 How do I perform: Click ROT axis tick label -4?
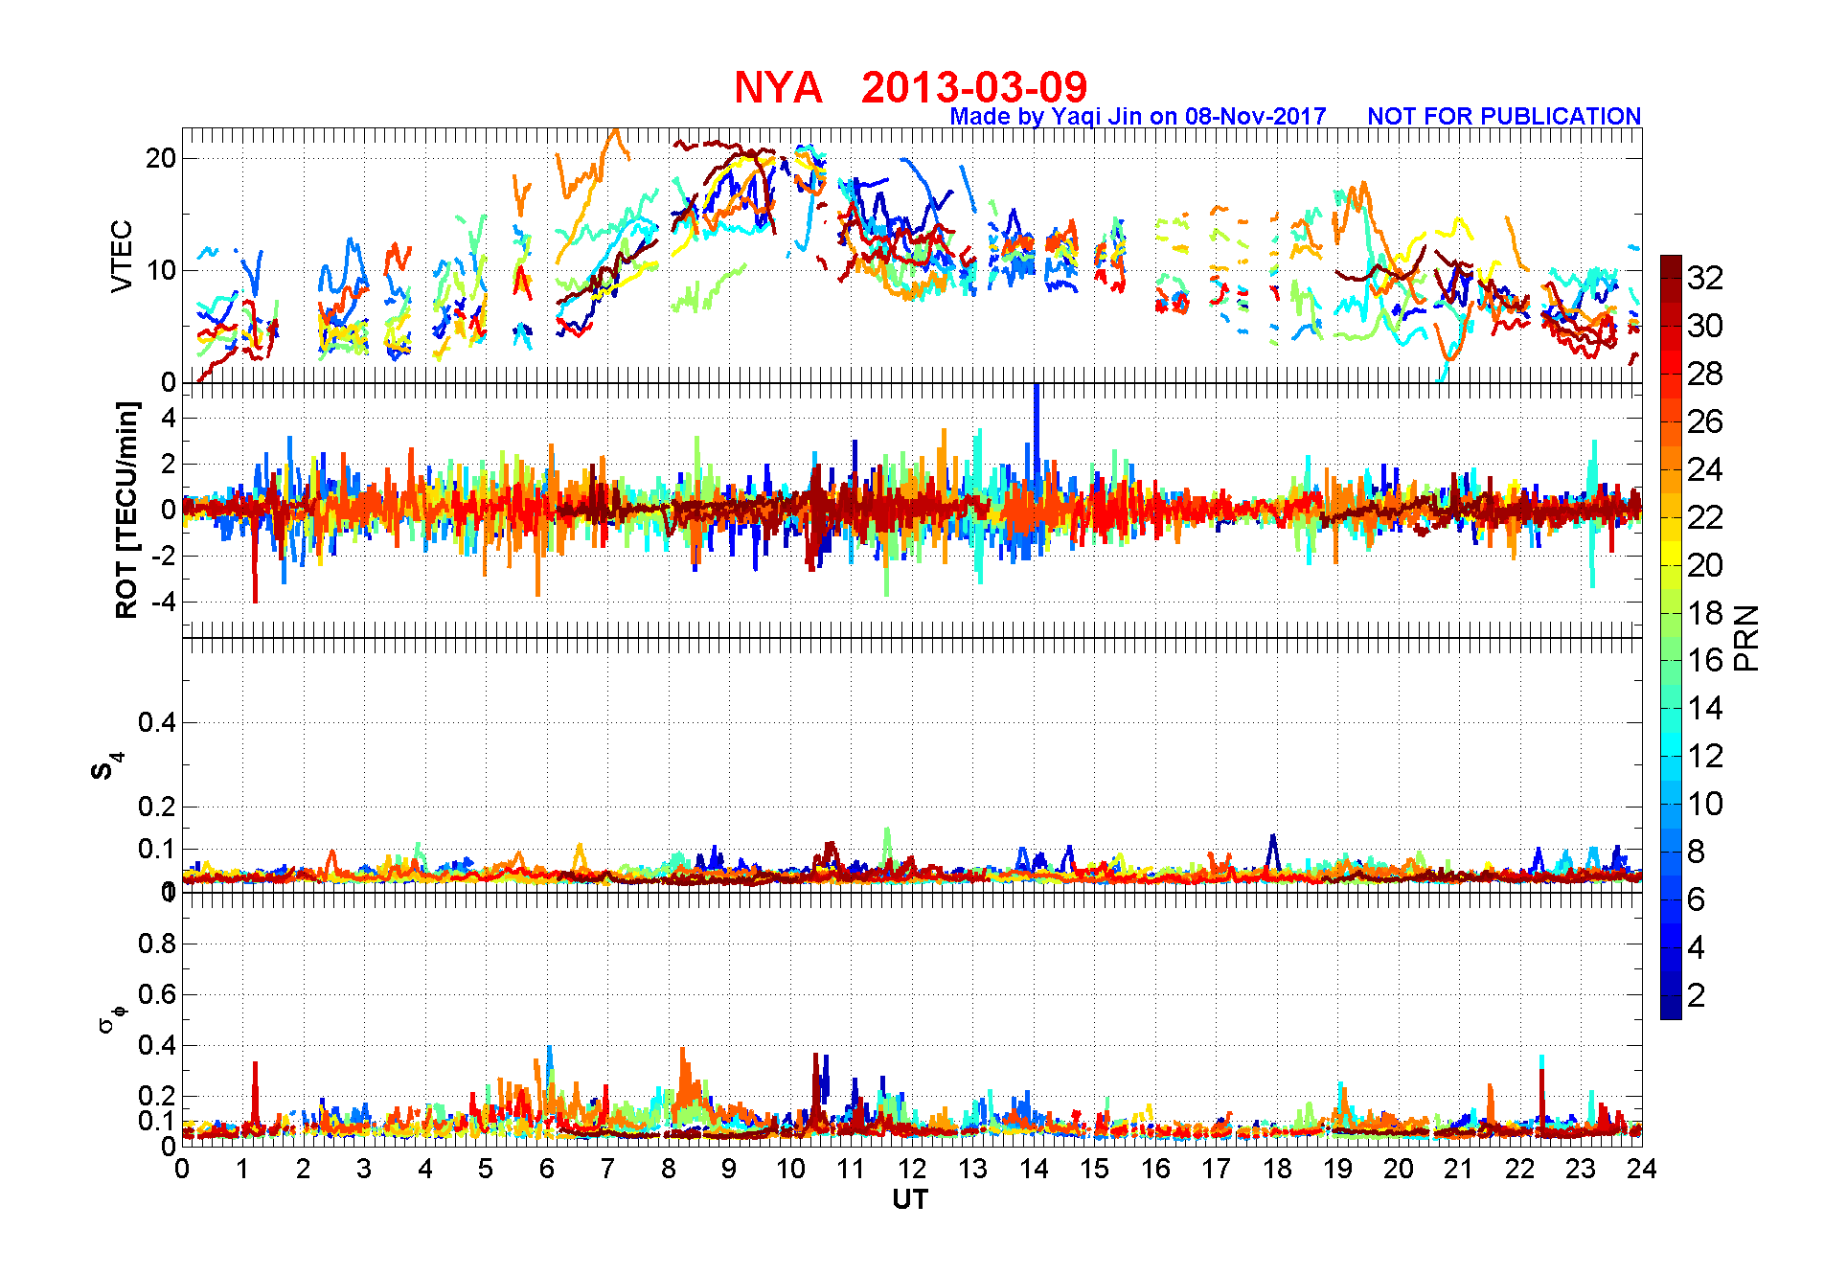pyautogui.click(x=164, y=602)
